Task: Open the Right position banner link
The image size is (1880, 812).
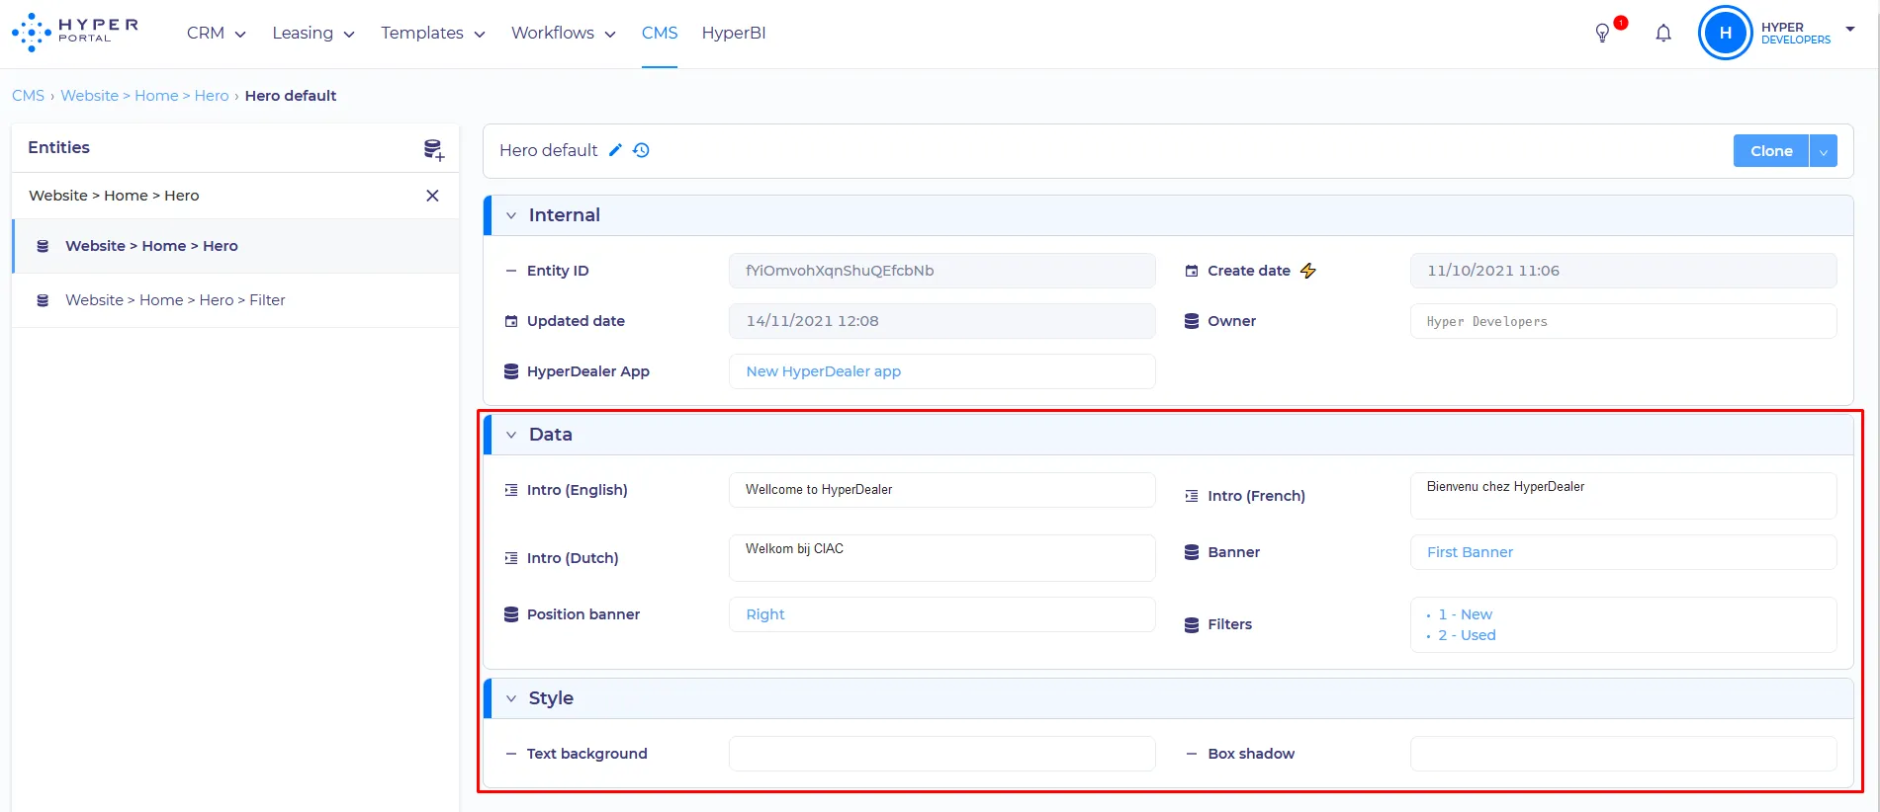Action: click(765, 614)
